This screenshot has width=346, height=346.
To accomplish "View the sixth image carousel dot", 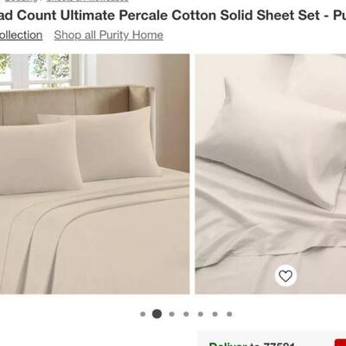I will click(215, 314).
